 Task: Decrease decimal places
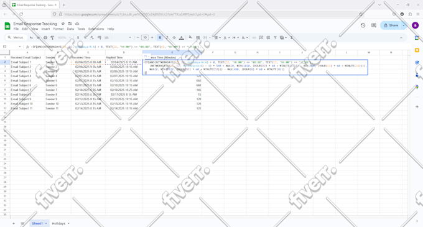click(92, 38)
